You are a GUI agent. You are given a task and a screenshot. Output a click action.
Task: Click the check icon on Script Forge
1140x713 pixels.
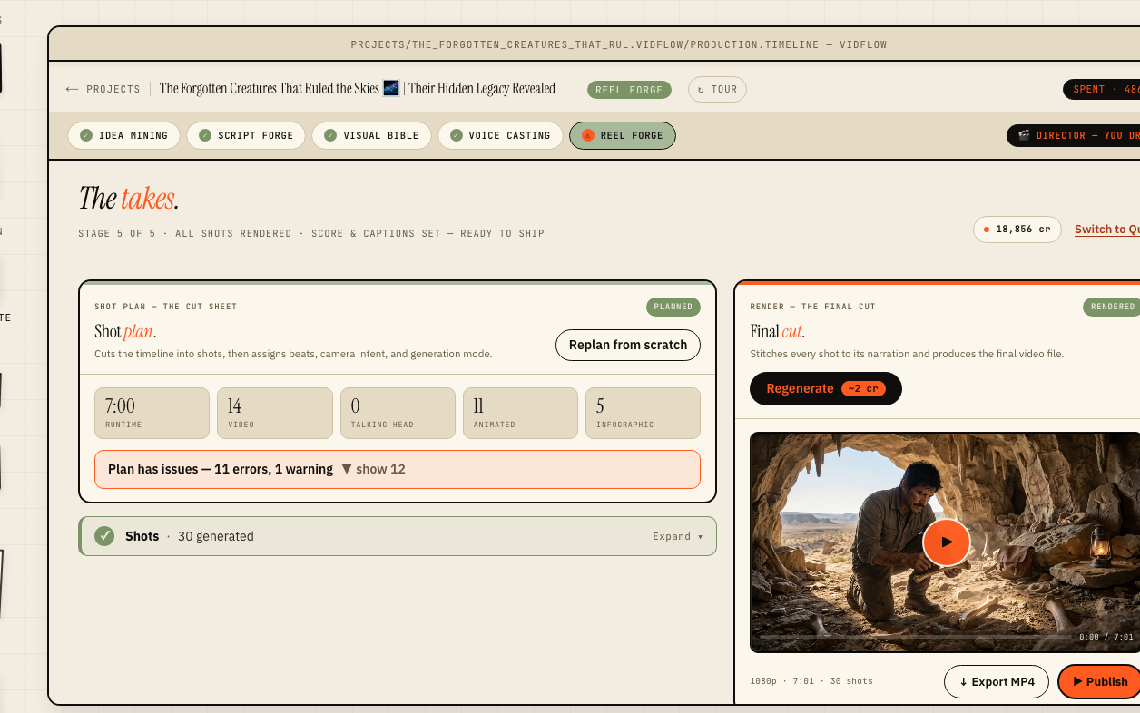pos(205,135)
